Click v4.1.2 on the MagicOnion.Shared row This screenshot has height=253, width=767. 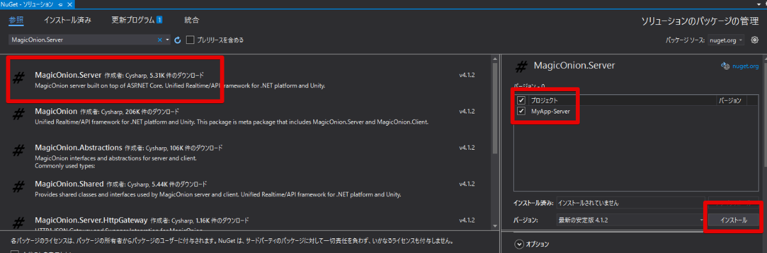(467, 184)
